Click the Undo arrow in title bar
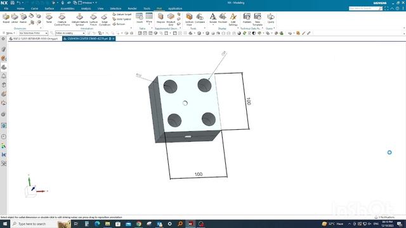This screenshot has width=406, height=228. click(x=18, y=3)
